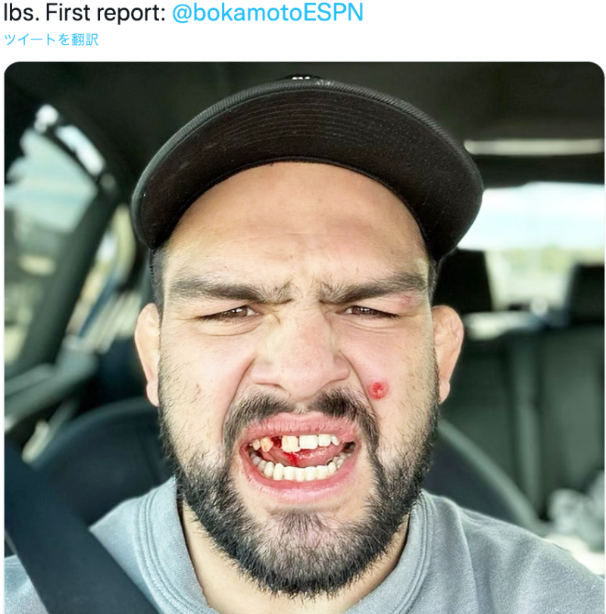
Task: Click the tweet text "lbs. First report:"
Action: [x=85, y=13]
